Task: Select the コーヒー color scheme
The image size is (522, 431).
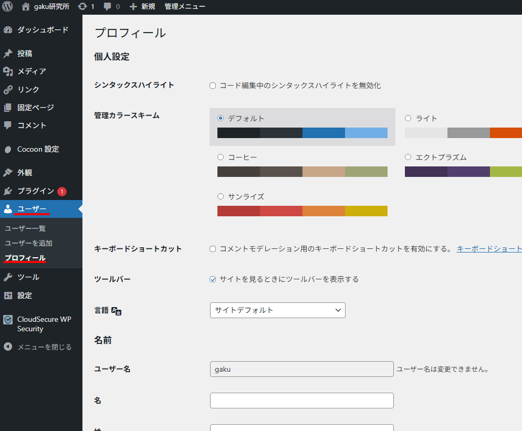Action: tap(221, 157)
